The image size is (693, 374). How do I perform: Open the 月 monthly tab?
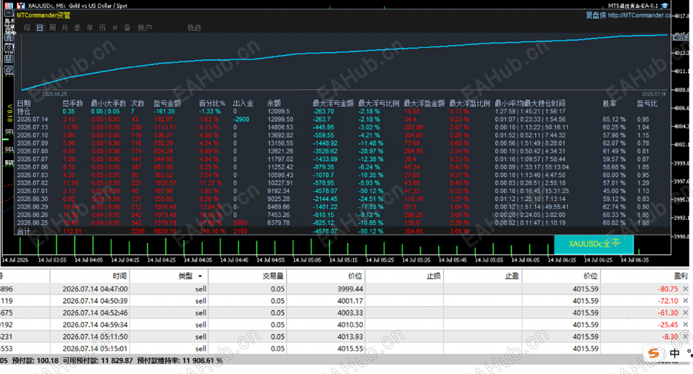(65, 28)
